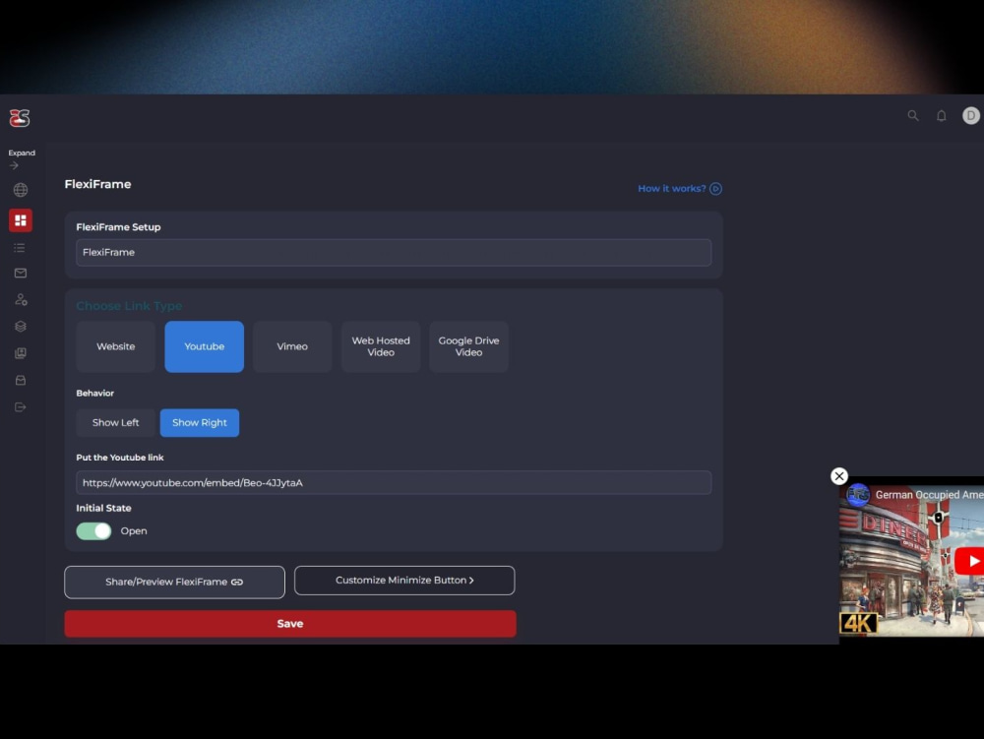Viewport: 984px width, 739px height.
Task: Click the FlexiFrame page heading
Action: [97, 184]
